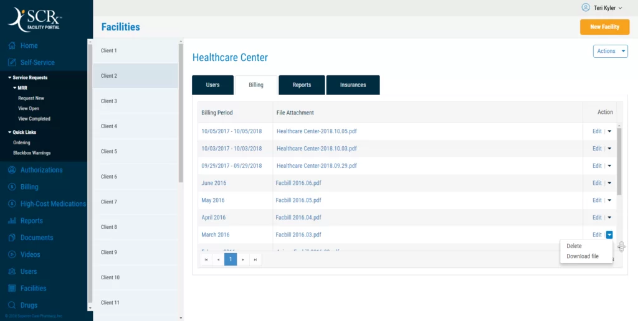Go to next page of billing list
The height and width of the screenshot is (321, 638).
(x=243, y=259)
